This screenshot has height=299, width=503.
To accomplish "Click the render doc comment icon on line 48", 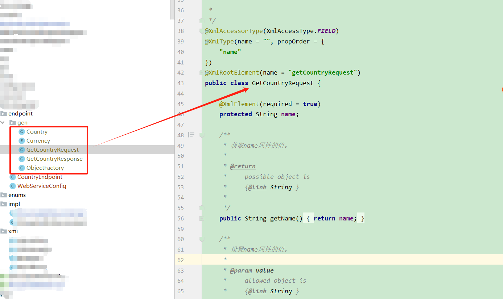I will click(191, 135).
